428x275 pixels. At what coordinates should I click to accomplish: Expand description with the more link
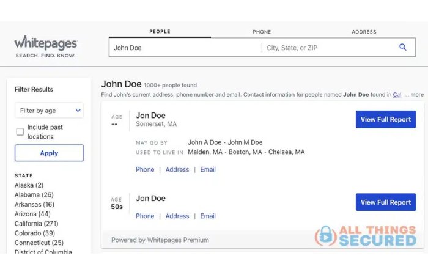417,94
